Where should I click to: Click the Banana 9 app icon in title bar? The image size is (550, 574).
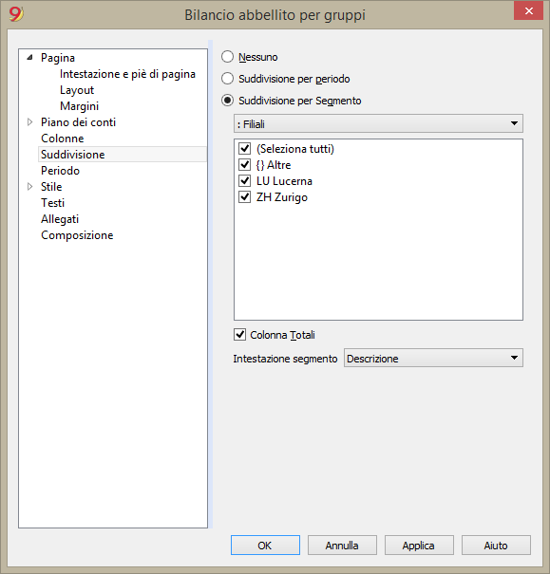pyautogui.click(x=16, y=14)
